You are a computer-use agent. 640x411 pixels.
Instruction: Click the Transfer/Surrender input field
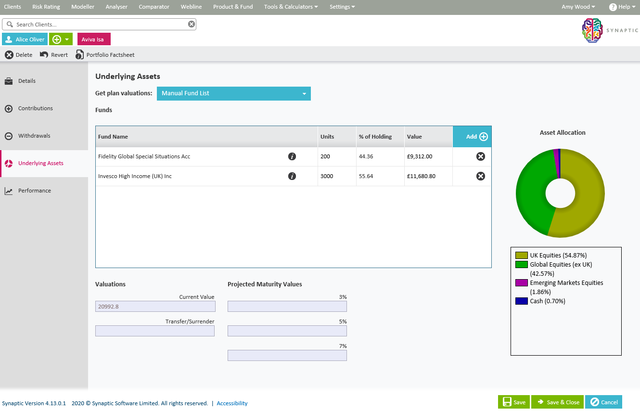[155, 331]
